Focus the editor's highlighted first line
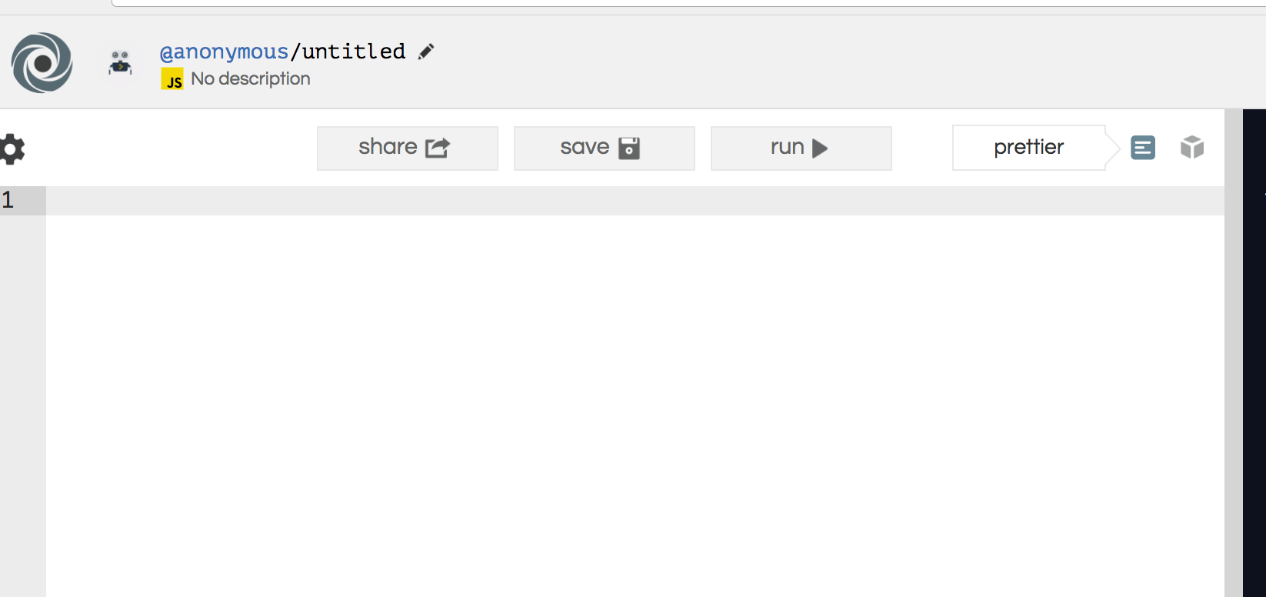 point(635,201)
